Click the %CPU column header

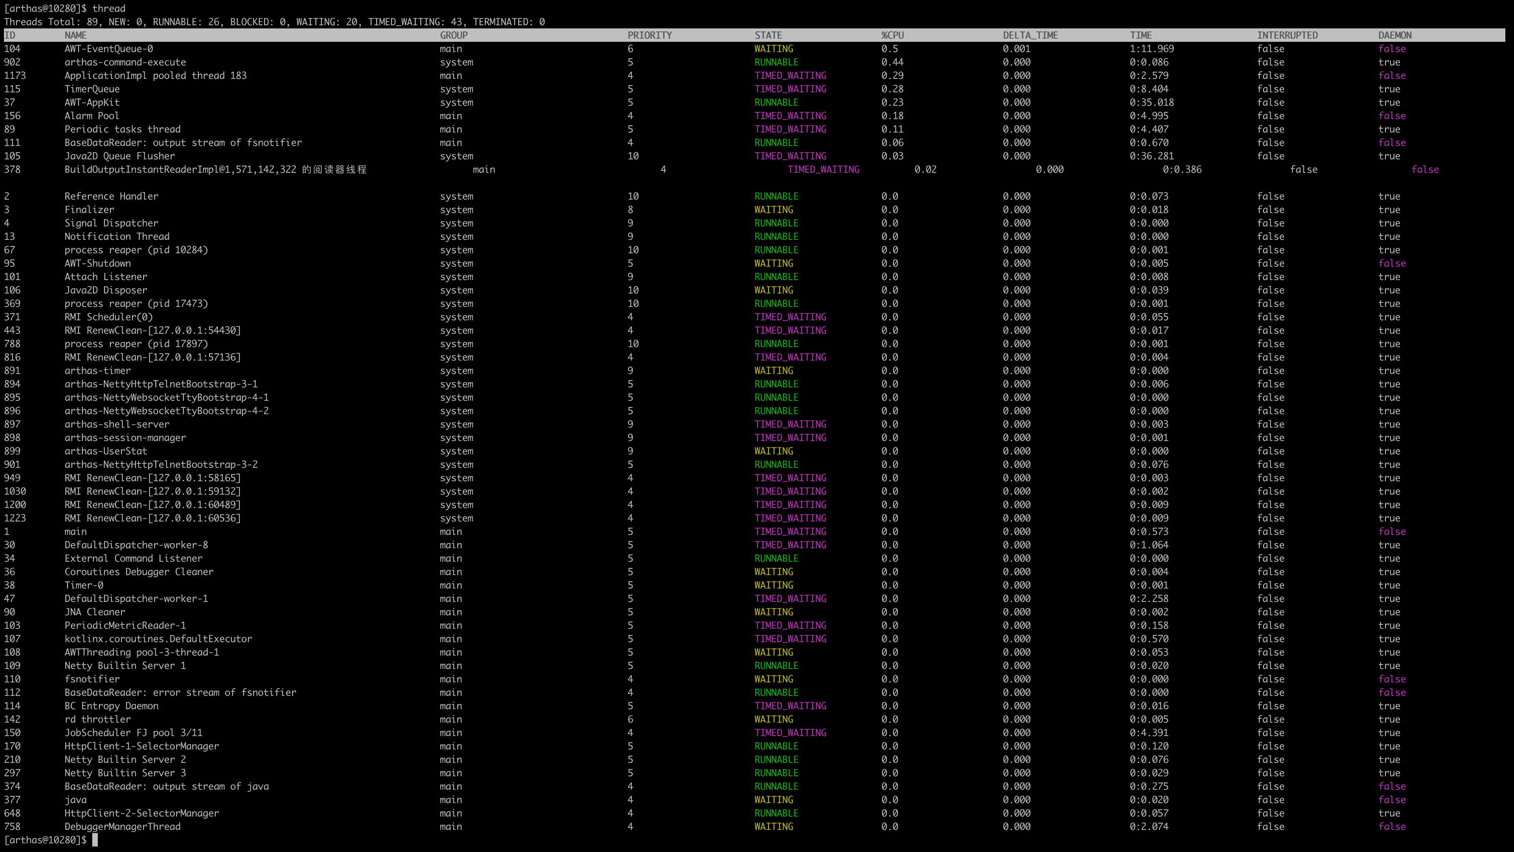tap(892, 35)
